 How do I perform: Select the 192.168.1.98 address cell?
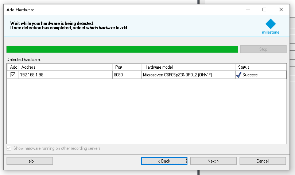point(66,75)
